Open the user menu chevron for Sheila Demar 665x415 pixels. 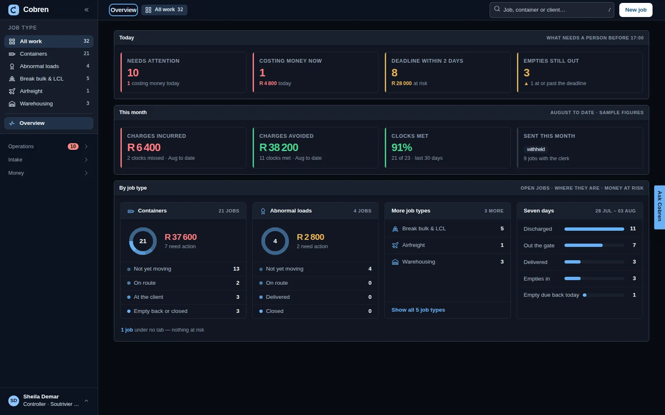pos(86,401)
